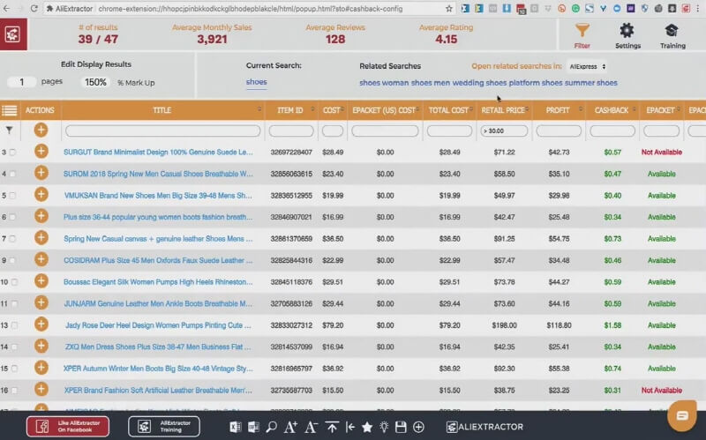Image resolution: width=706 pixels, height=440 pixels.
Task: Export results to Excel icon
Action: 235,427
